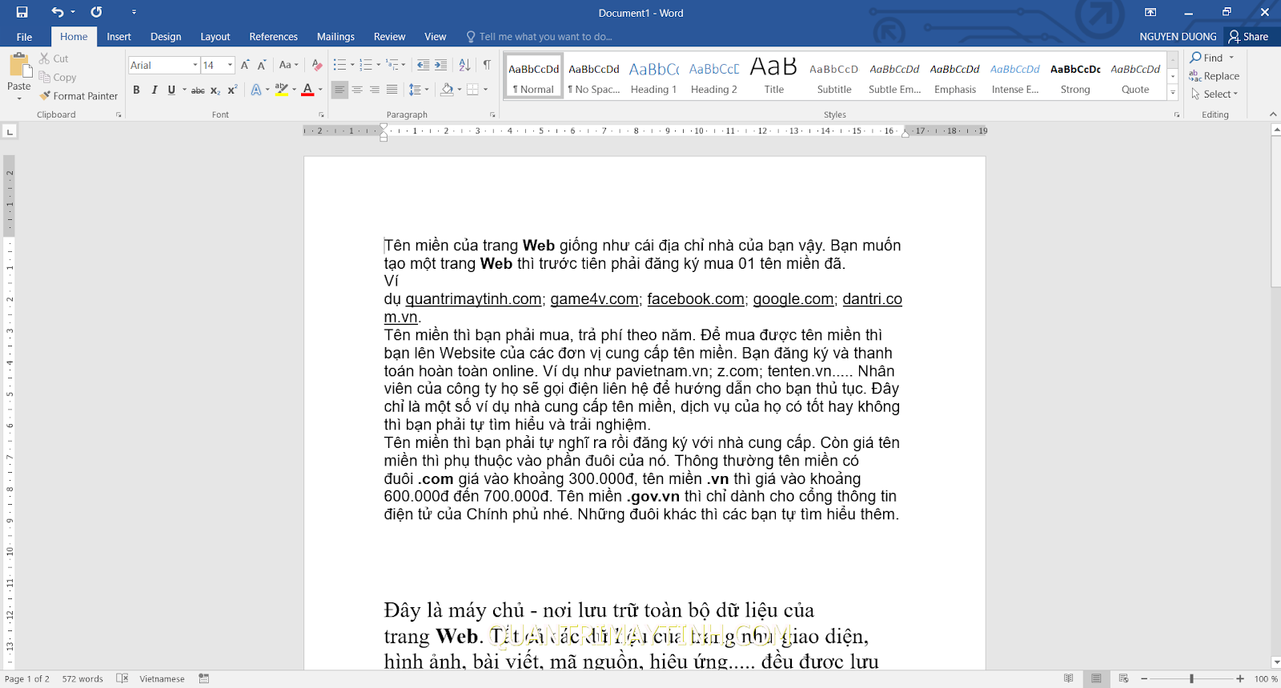Open the Numbering list dropdown arrow

(x=379, y=65)
